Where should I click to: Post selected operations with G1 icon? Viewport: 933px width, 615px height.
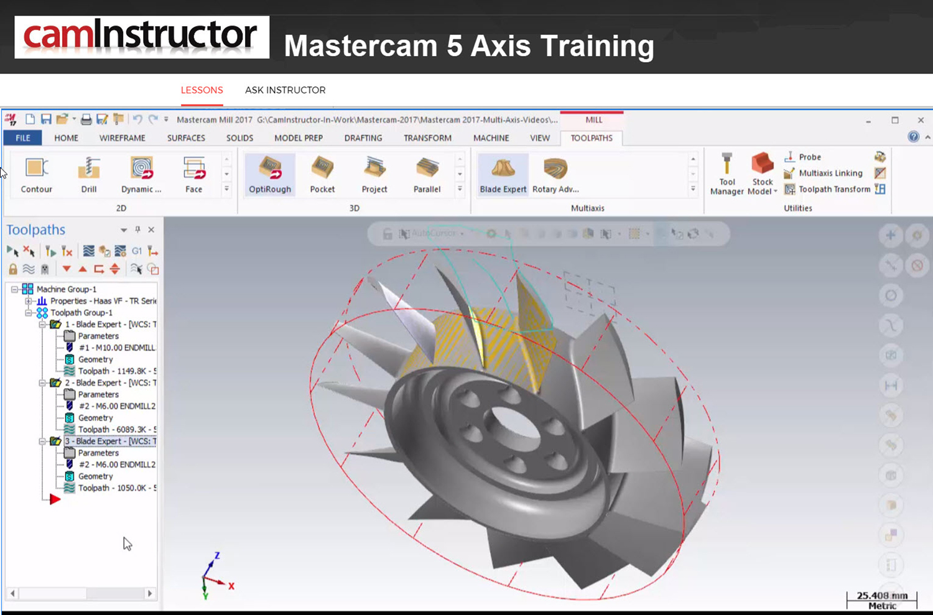137,251
